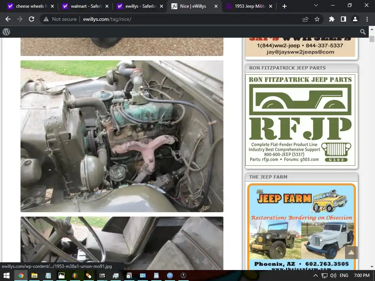The width and height of the screenshot is (375, 281).
Task: Open the browser Extensions puzzle icon
Action: pos(332,19)
